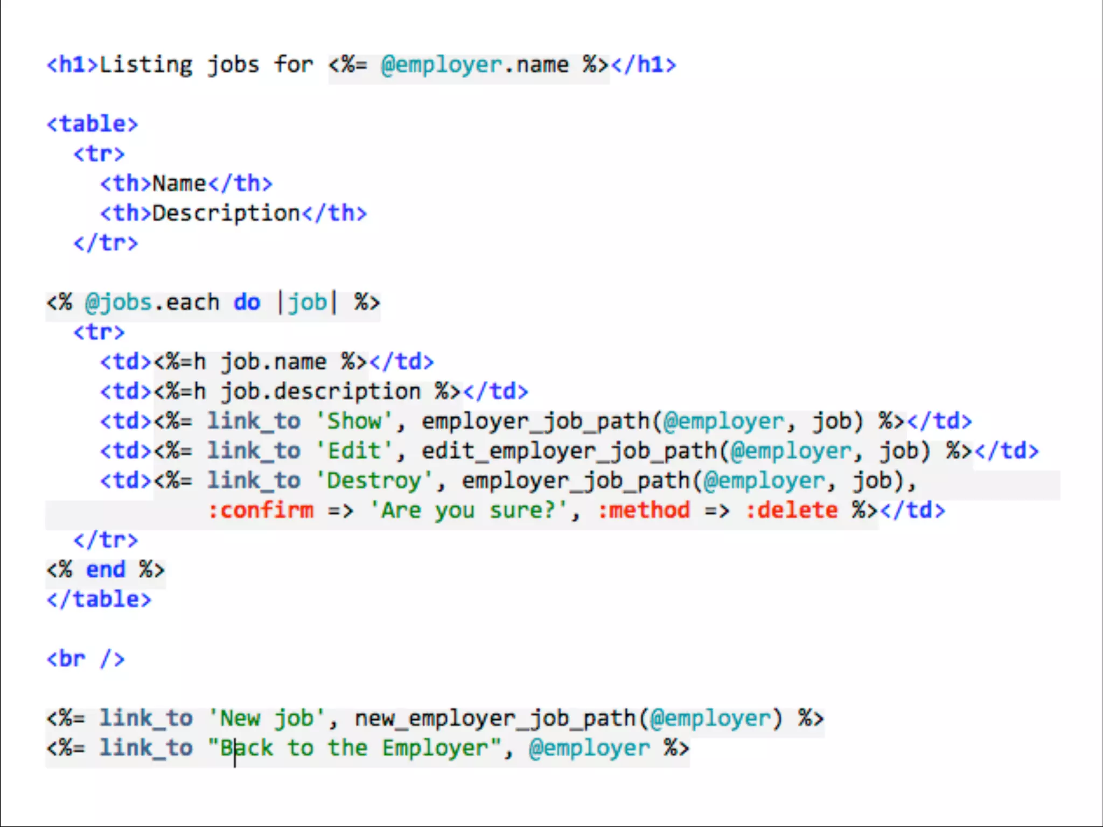The height and width of the screenshot is (827, 1103).
Task: Click the 'do' keyword in the loop
Action: (247, 302)
